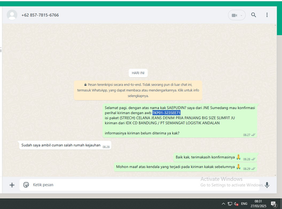
Task: Click the message "Baik kak, terimakasih konfirmasinya"
Action: (x=215, y=157)
